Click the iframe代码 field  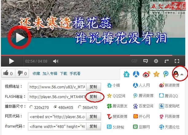pos(57,126)
